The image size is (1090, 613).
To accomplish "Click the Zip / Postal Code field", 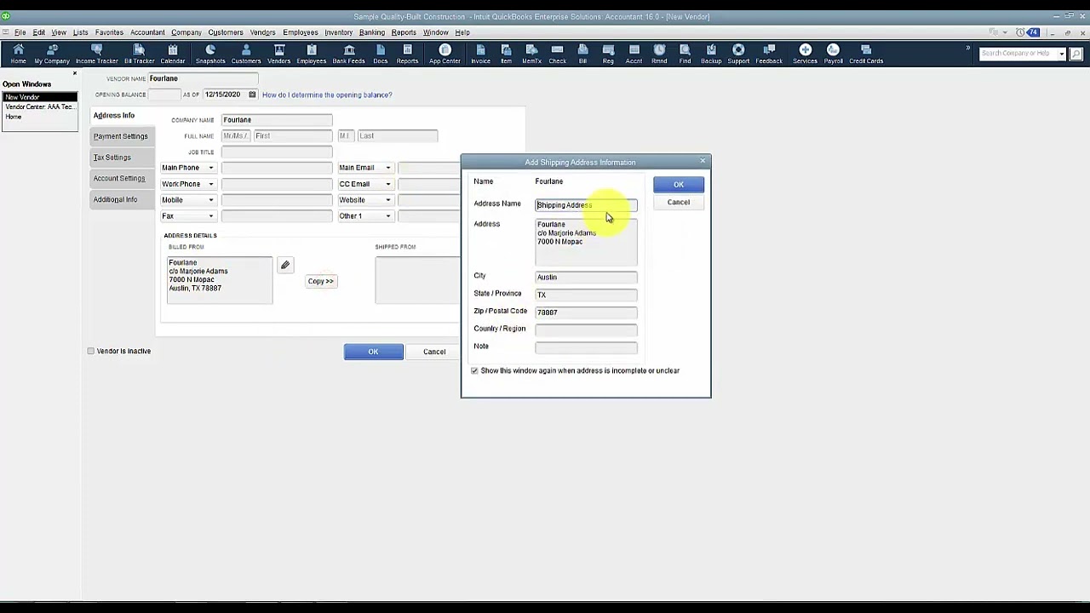I will (x=586, y=312).
